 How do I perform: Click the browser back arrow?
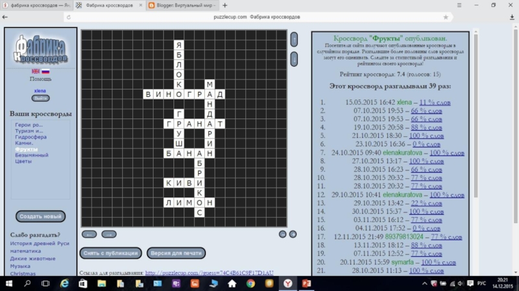[x=6, y=17]
